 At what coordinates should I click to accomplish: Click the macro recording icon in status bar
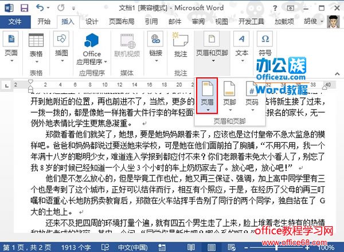pos(162,247)
